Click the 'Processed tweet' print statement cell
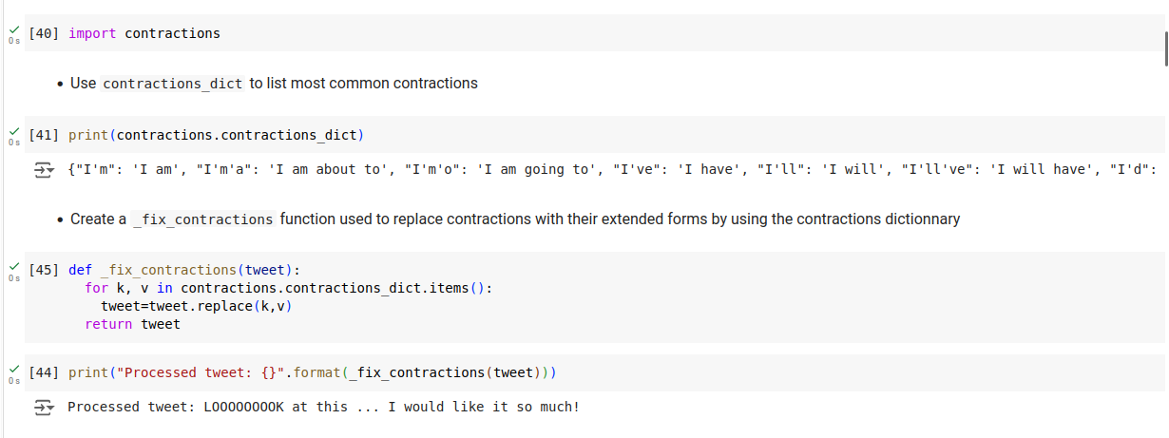1169x438 pixels. coord(312,372)
